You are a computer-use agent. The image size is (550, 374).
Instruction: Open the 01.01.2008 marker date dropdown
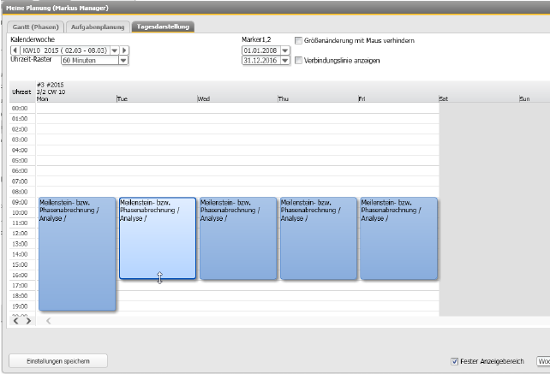pos(284,50)
